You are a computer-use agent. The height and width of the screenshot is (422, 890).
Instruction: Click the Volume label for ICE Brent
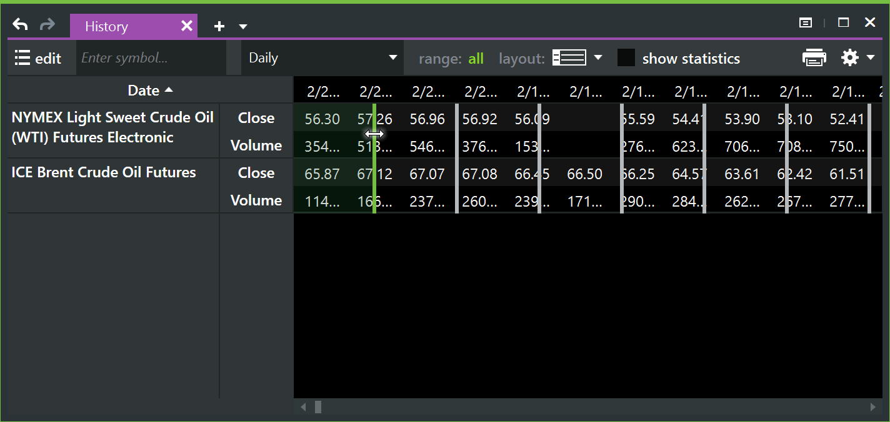tap(256, 200)
